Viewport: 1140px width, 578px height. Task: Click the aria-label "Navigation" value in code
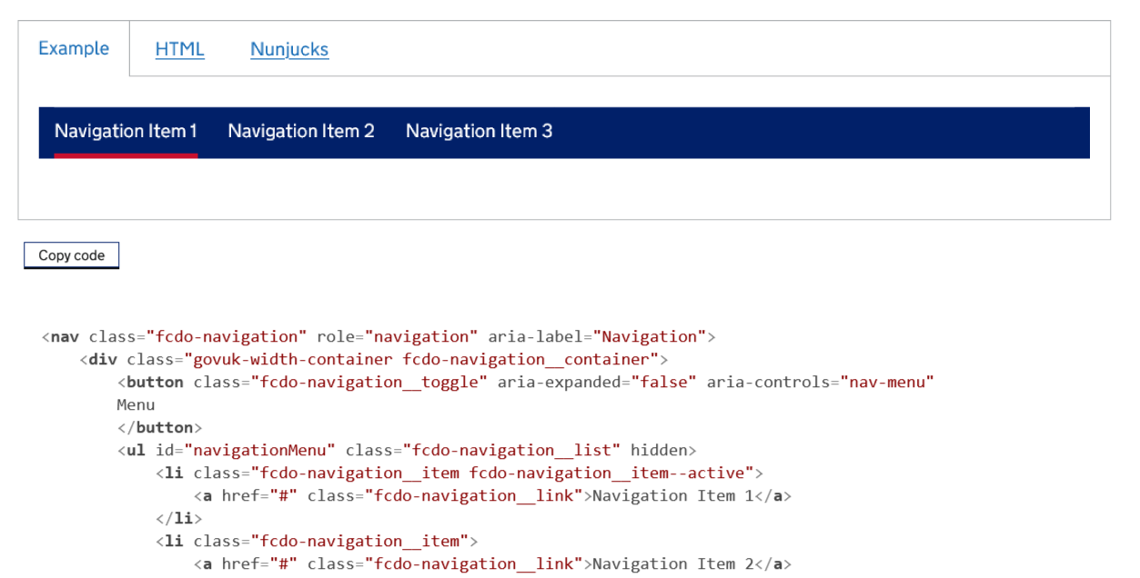(650, 337)
